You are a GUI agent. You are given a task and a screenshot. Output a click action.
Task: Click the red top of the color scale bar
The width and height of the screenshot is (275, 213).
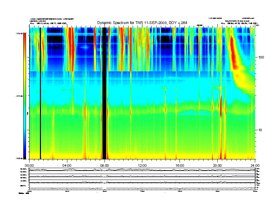point(25,38)
